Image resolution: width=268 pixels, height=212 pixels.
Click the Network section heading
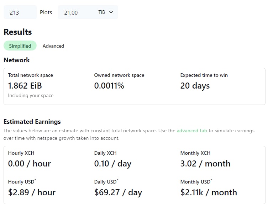pyautogui.click(x=17, y=60)
